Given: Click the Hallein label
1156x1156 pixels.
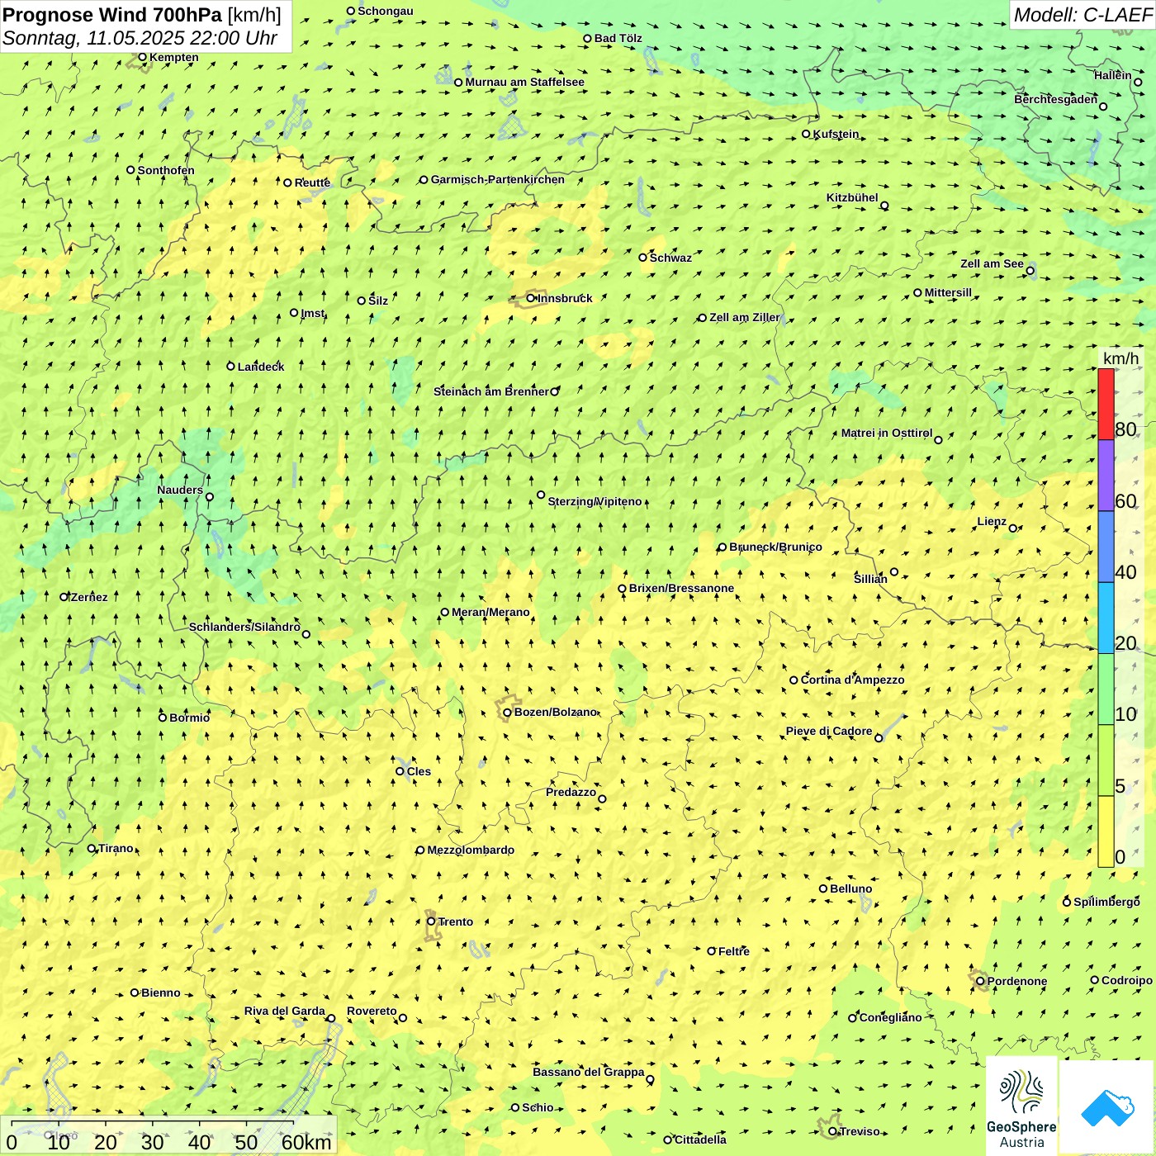Looking at the screenshot, I should [x=1112, y=75].
